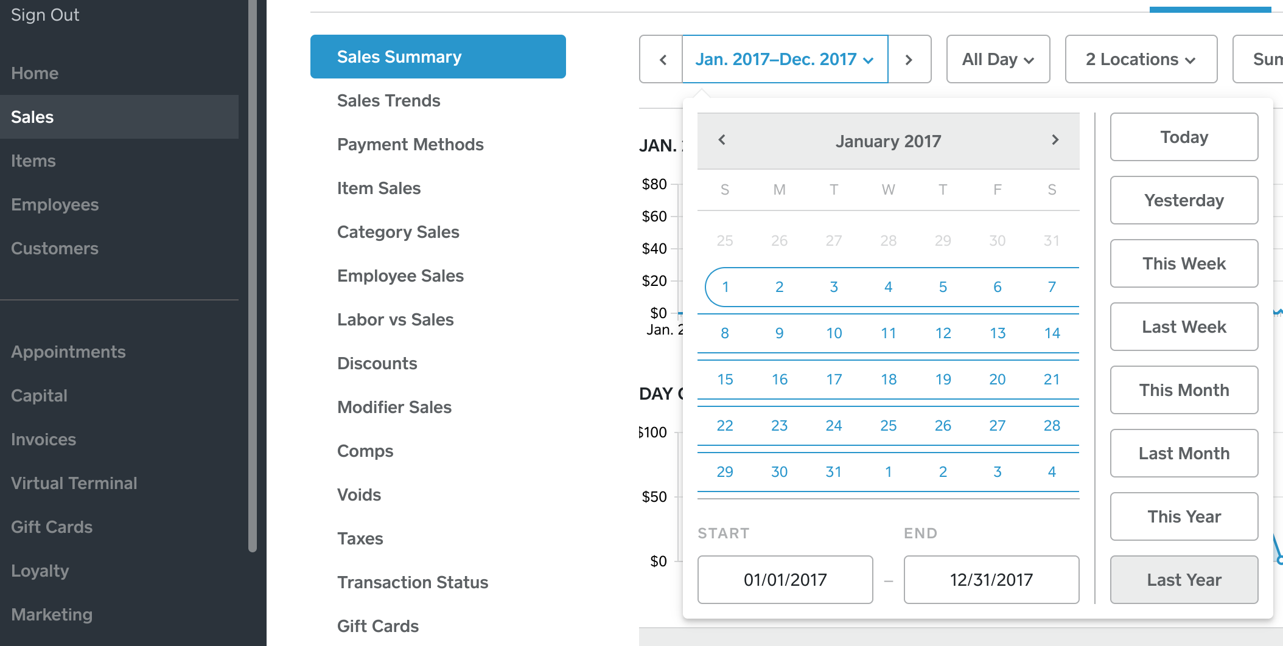Select Payment Methods report
This screenshot has height=646, width=1283.
pos(410,145)
